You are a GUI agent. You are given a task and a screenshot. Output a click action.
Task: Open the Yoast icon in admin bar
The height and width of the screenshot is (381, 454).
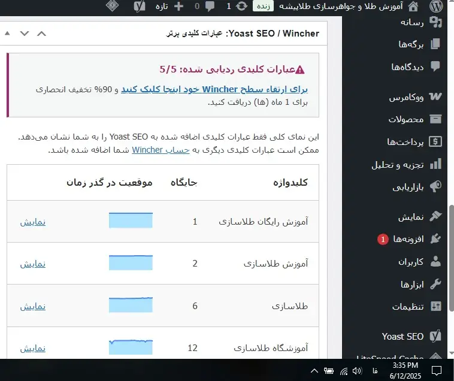(140, 7)
